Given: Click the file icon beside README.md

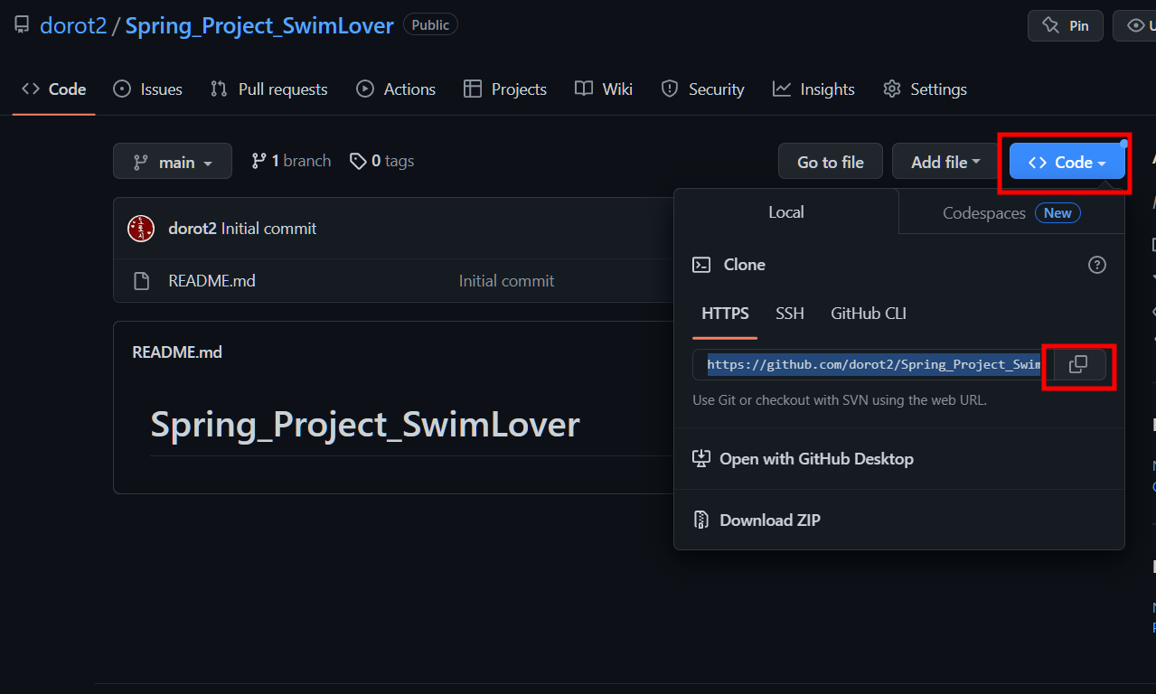Looking at the screenshot, I should click(141, 280).
